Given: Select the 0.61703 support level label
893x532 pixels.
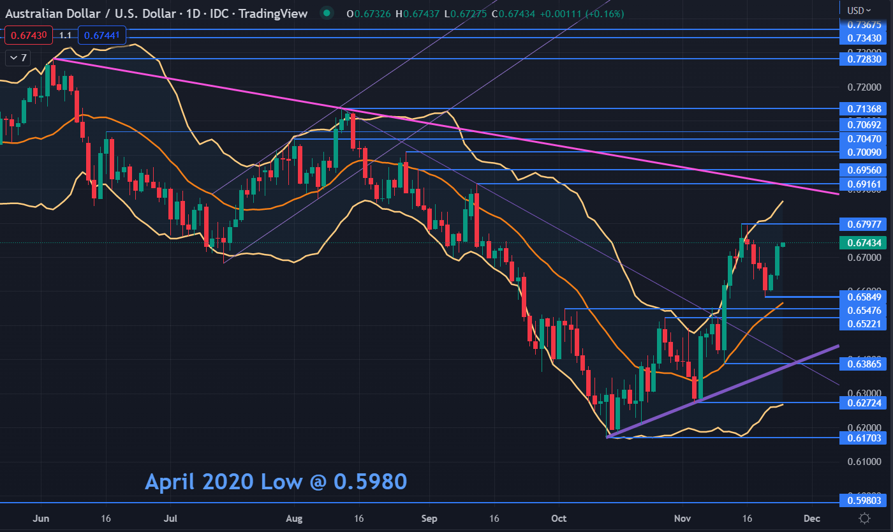Looking at the screenshot, I should [864, 438].
